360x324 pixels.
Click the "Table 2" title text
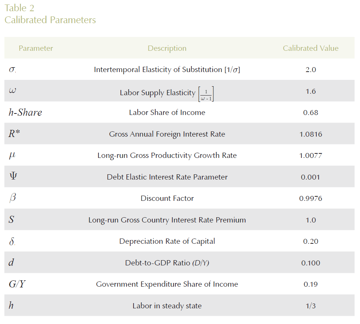(19, 8)
